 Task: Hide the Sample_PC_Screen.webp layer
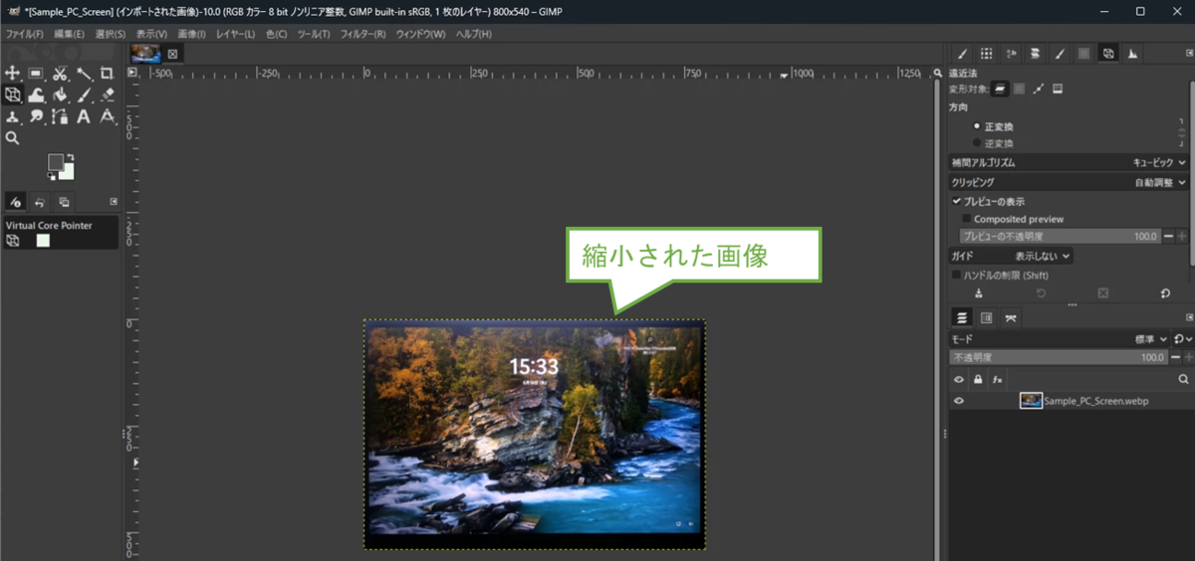(x=959, y=401)
